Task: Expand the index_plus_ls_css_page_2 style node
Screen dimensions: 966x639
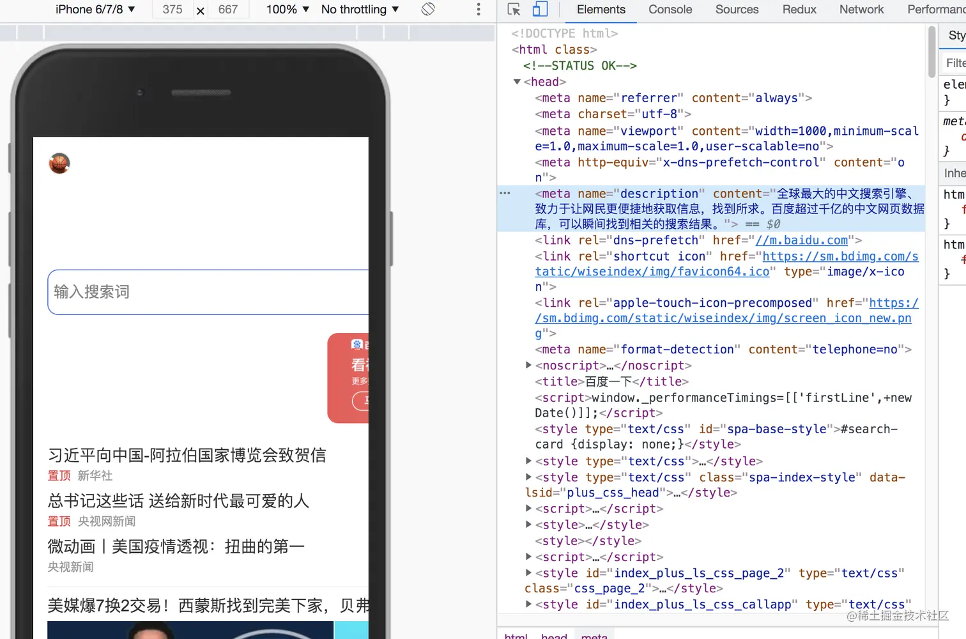Action: point(528,573)
